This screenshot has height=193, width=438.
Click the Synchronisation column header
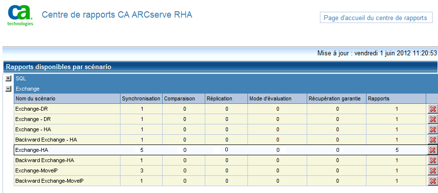pyautogui.click(x=141, y=98)
